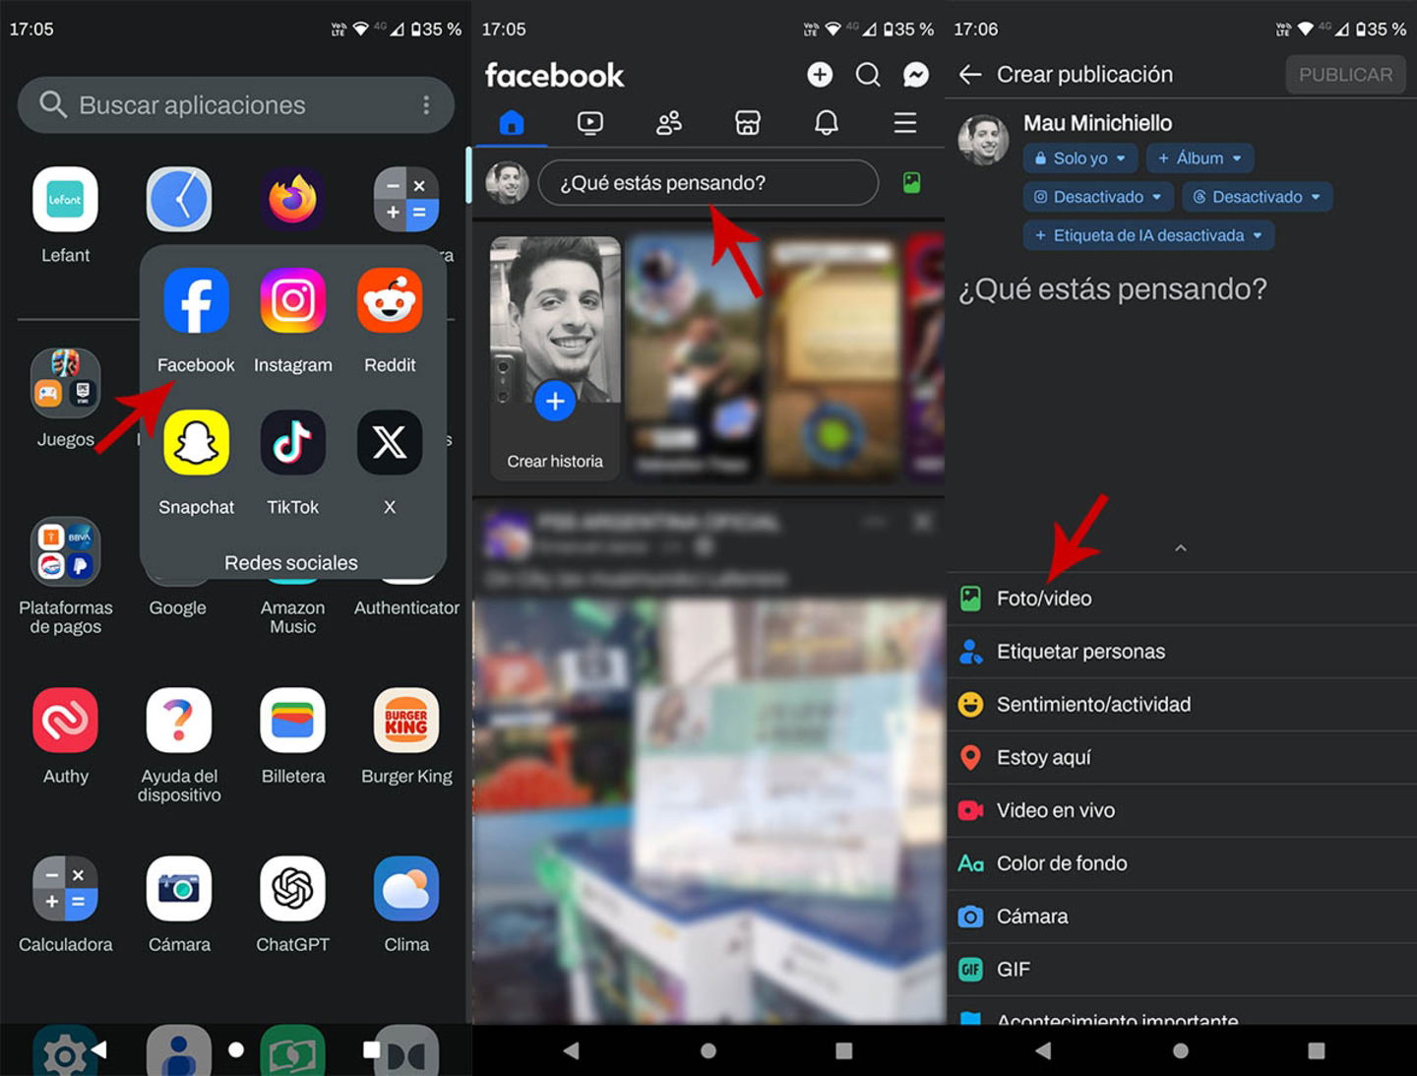Tap Crear historia plus button
The height and width of the screenshot is (1076, 1417).
point(555,401)
